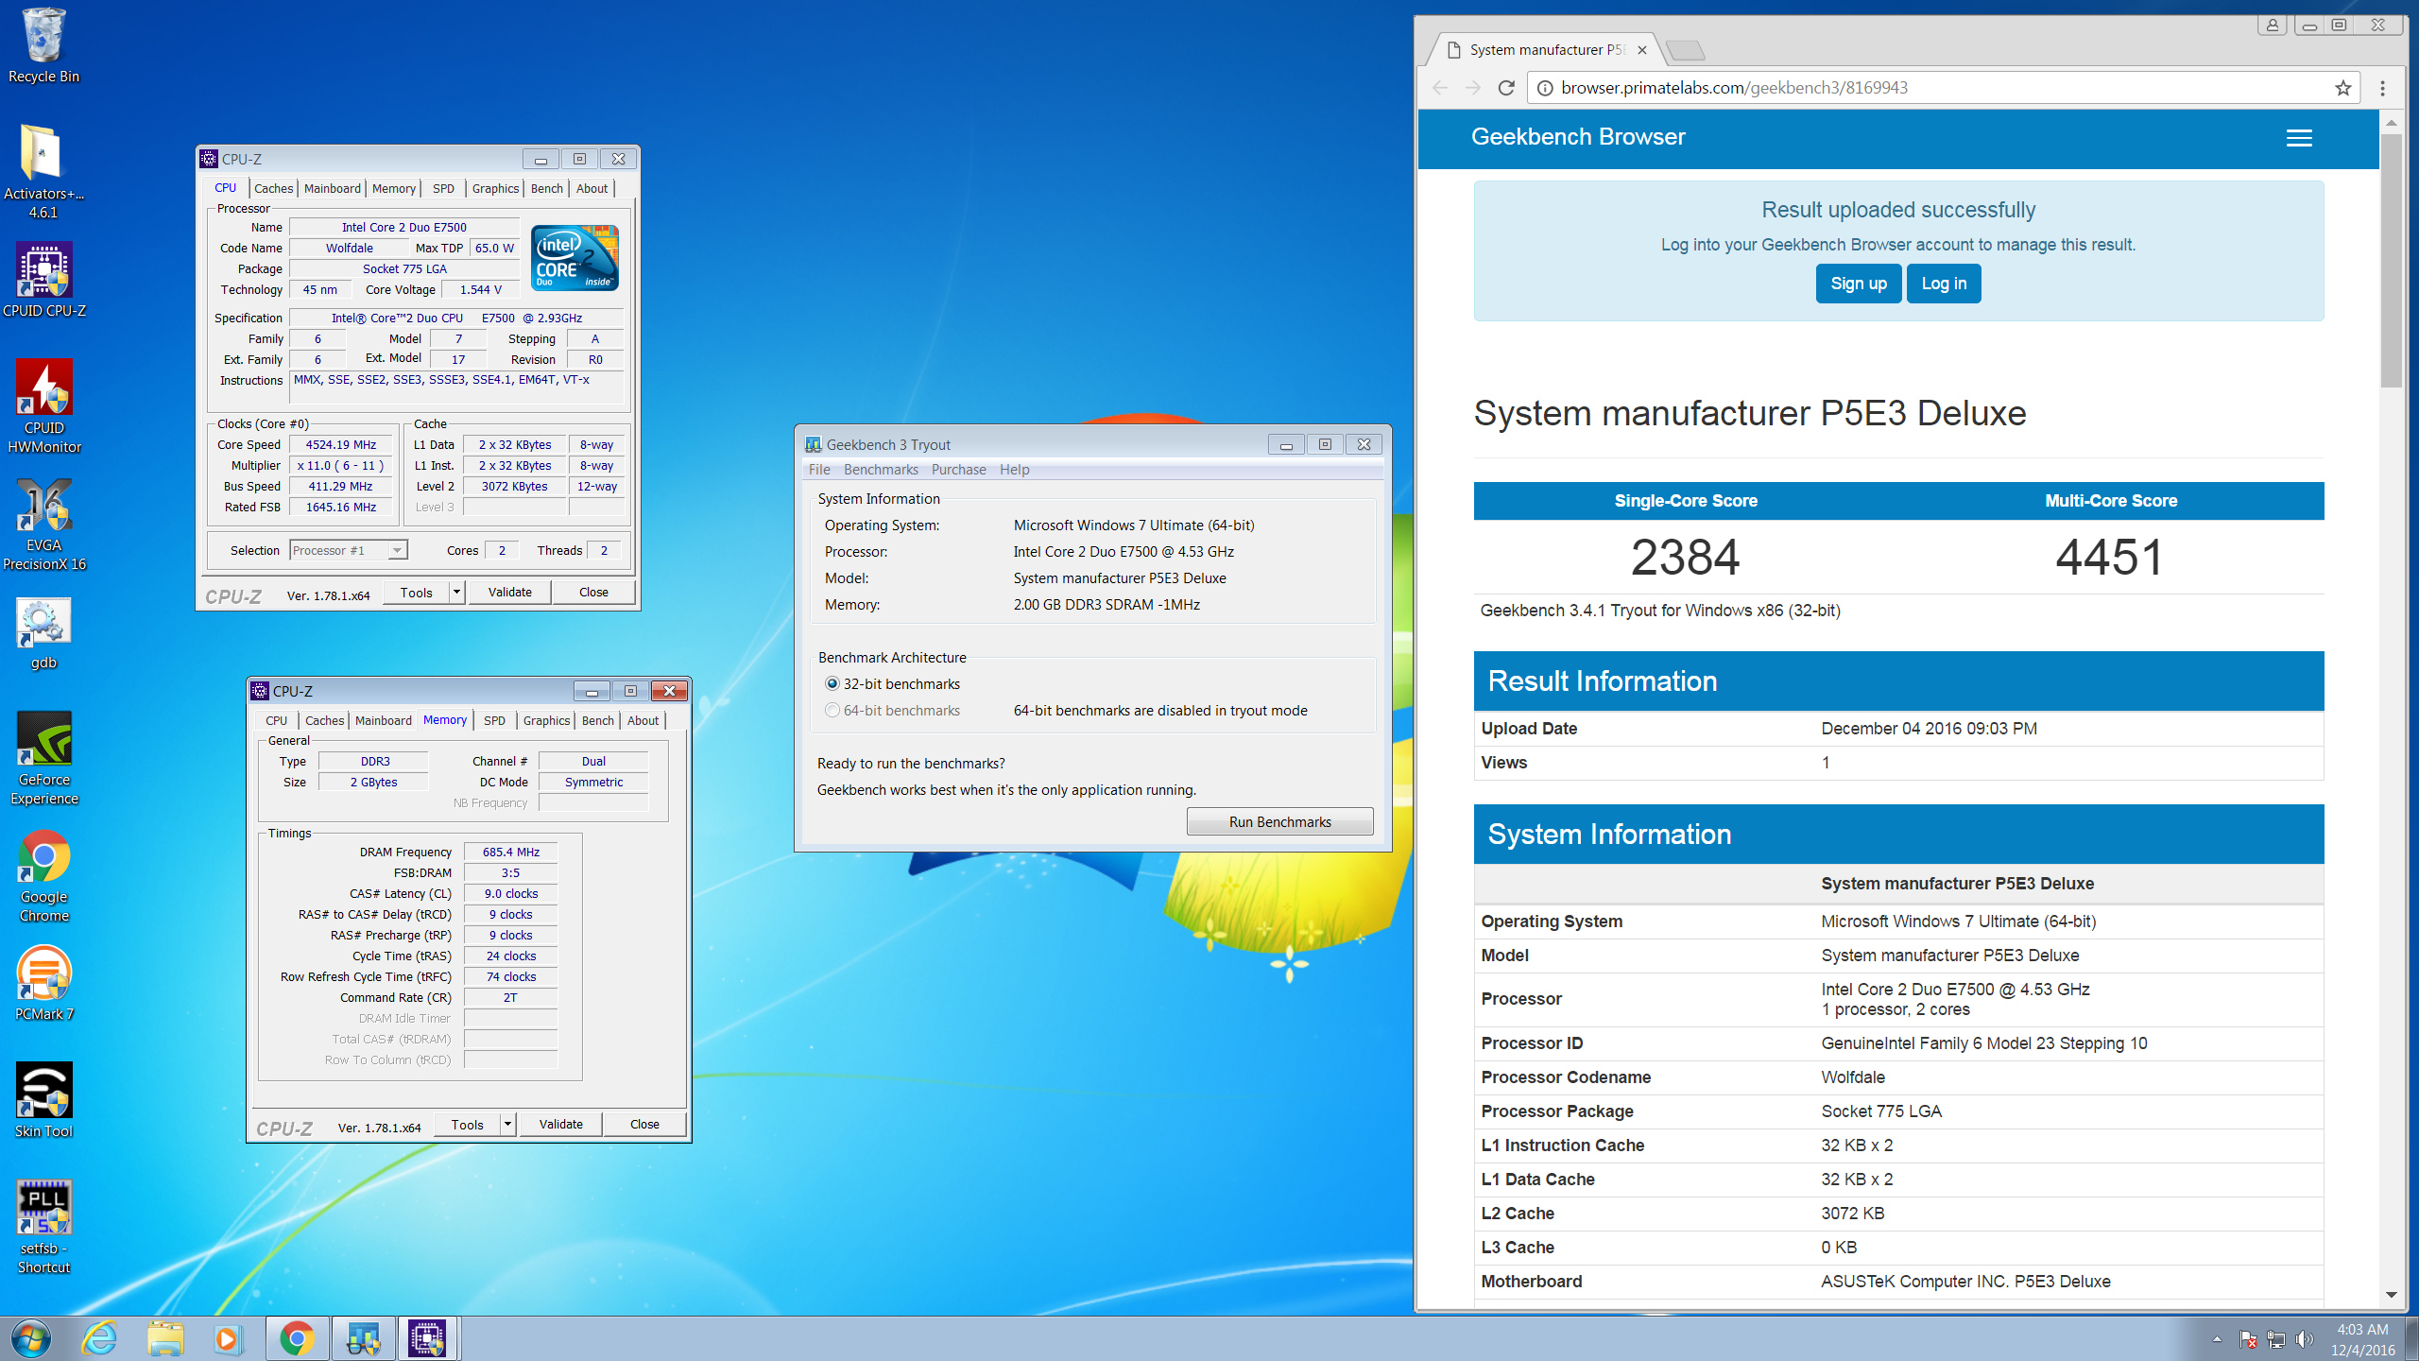Open the Geekbench Help menu
This screenshot has width=2419, height=1361.
click(1014, 470)
